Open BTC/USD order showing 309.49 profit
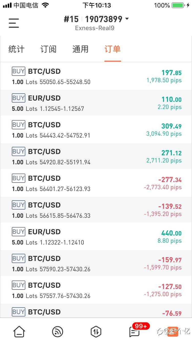 point(96,130)
